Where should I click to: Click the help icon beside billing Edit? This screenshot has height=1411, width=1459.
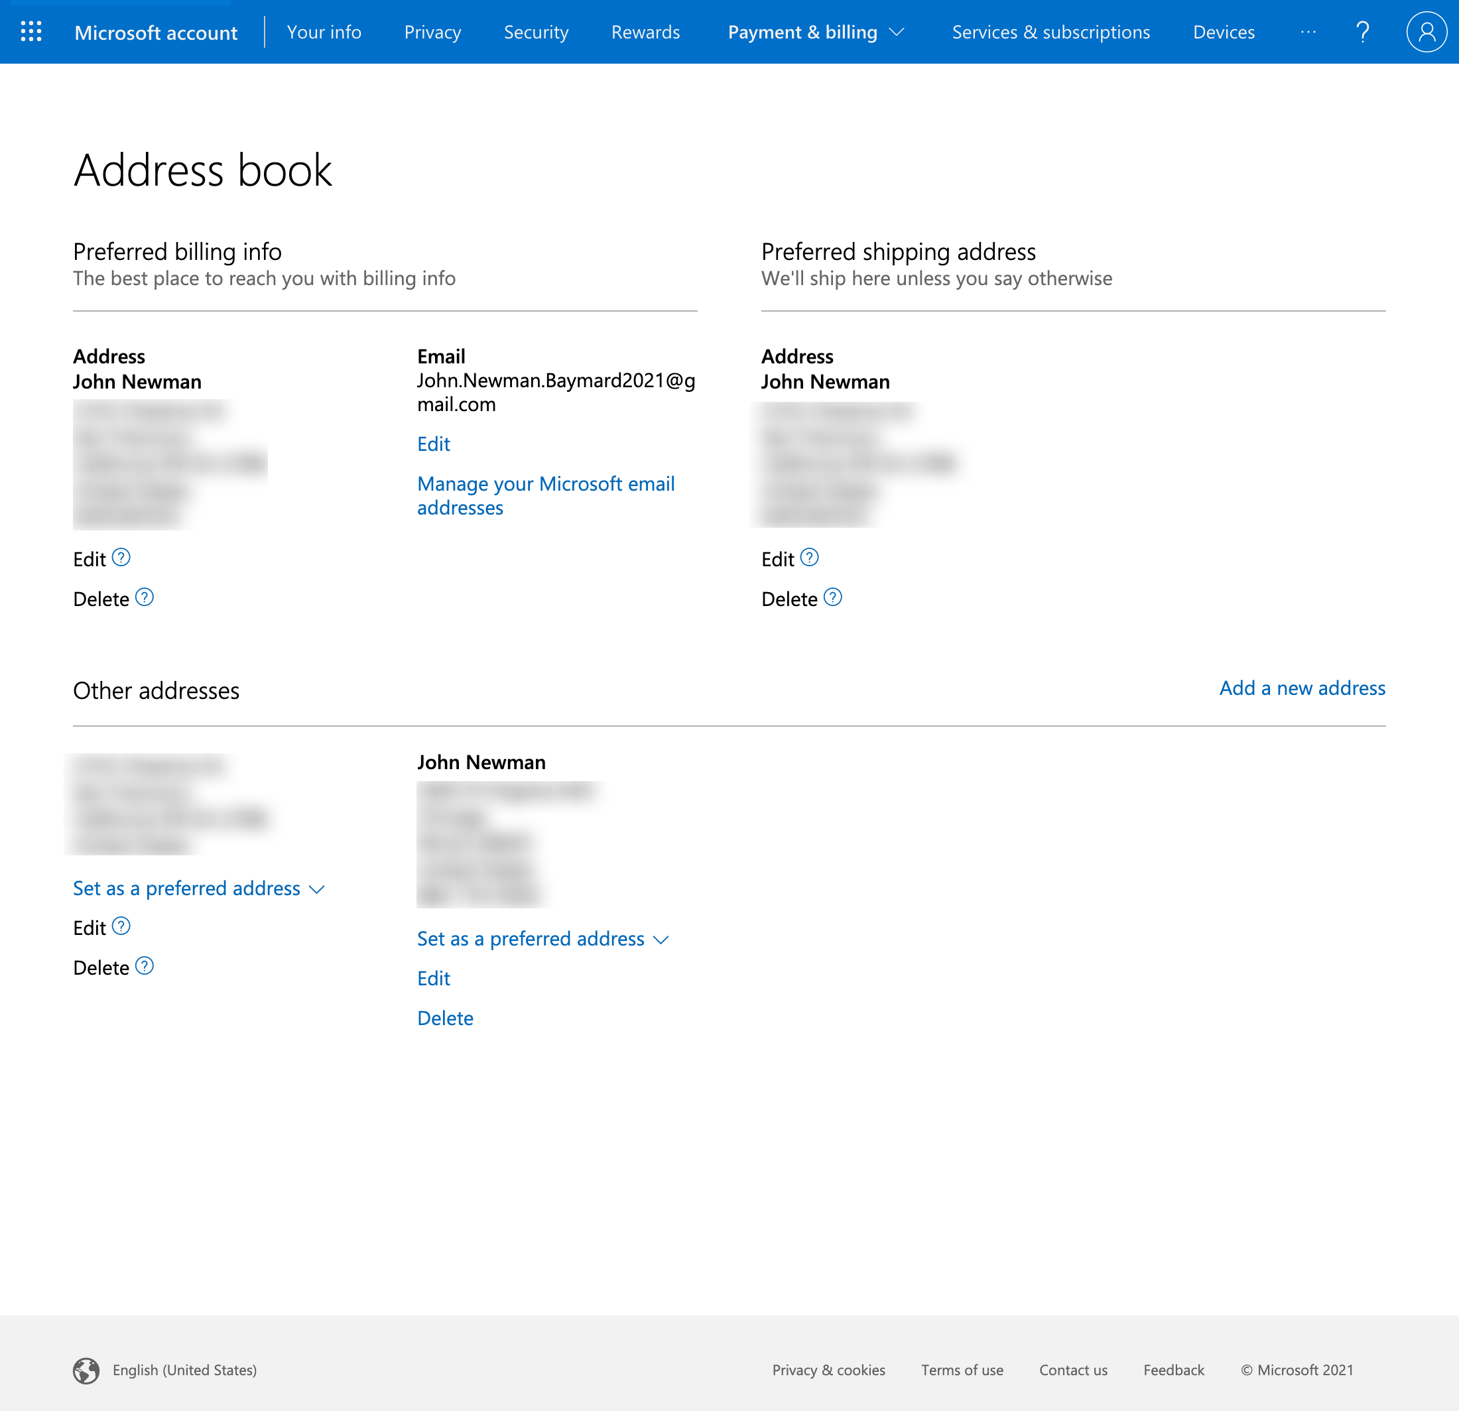pos(122,557)
